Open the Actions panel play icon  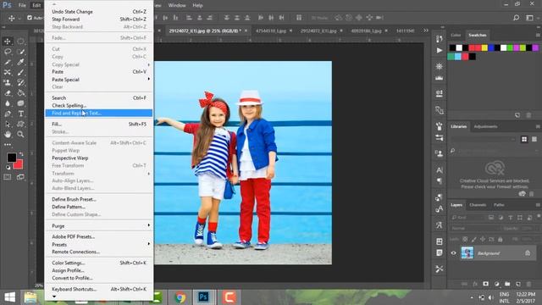point(439,51)
